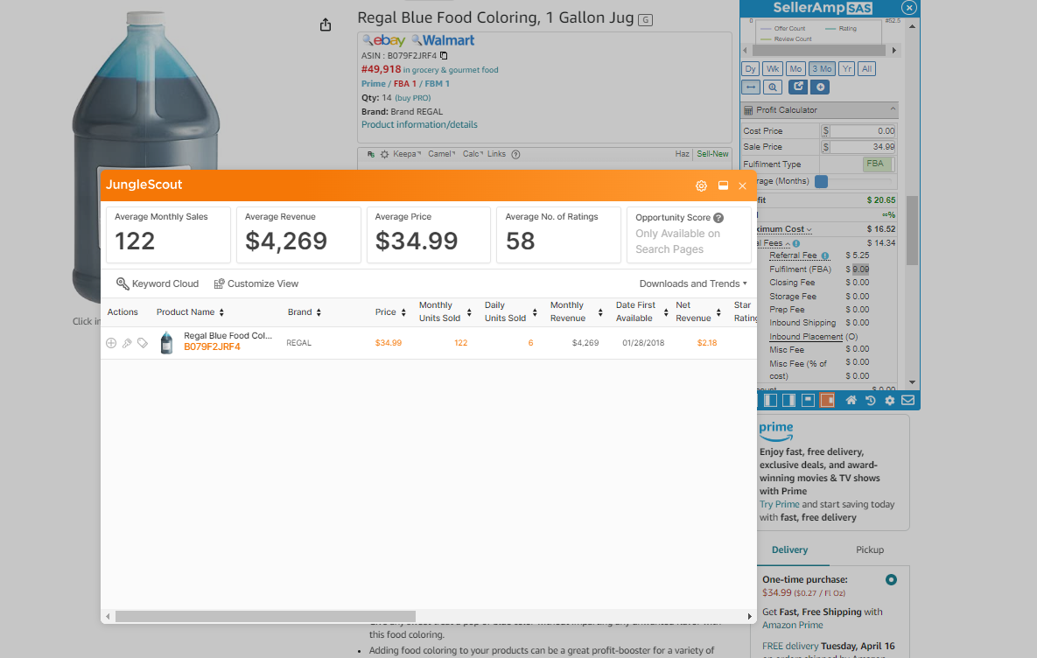Click the blue plus circle button in SellerAmp
Screen dimensions: 1037x658
[820, 87]
